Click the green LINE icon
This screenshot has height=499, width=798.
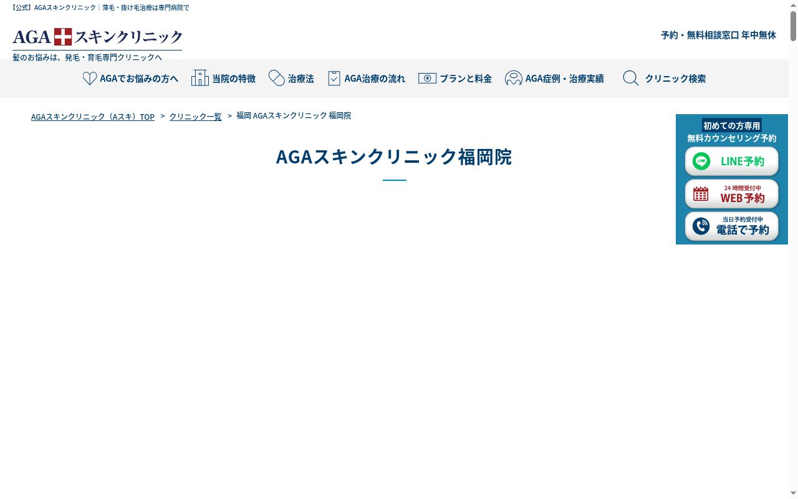701,161
